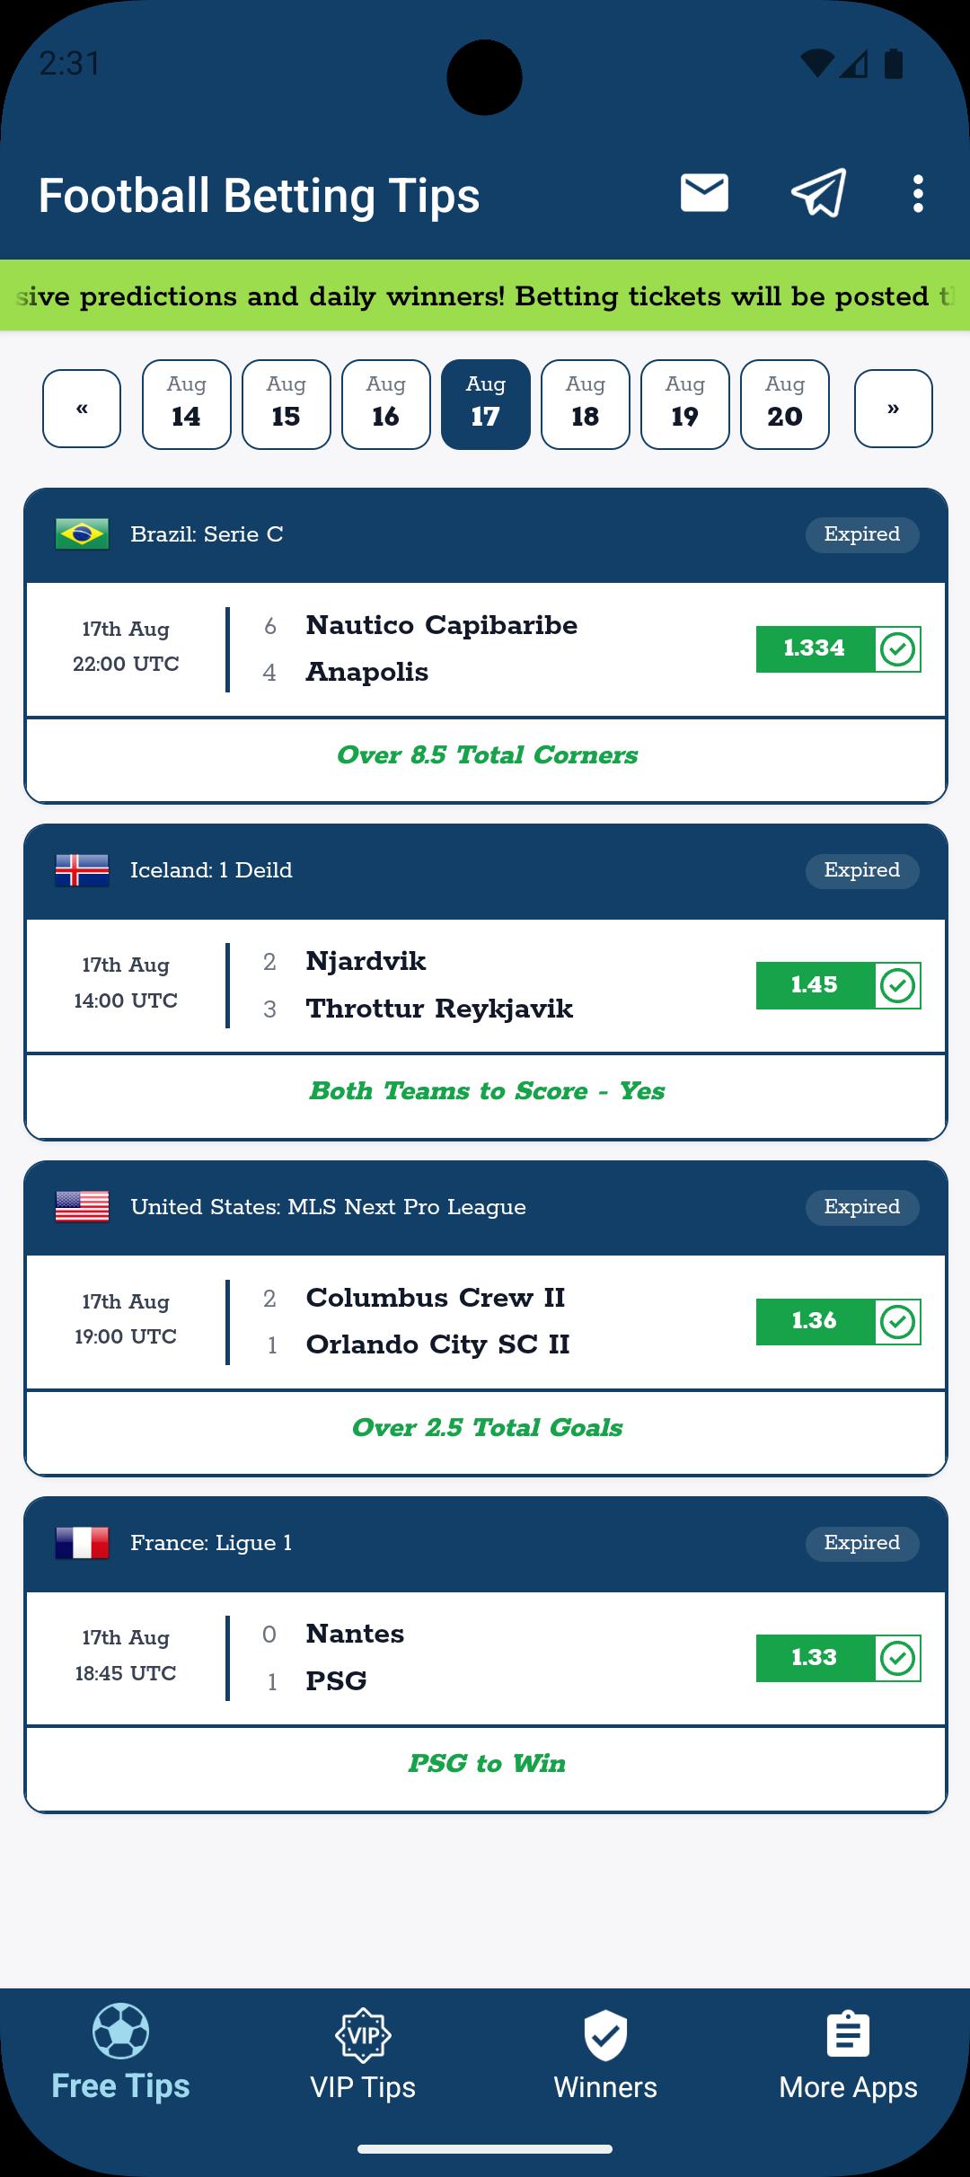Viewport: 970px width, 2177px height.
Task: Tap the checkmark beside odds 1.334
Action: click(897, 648)
